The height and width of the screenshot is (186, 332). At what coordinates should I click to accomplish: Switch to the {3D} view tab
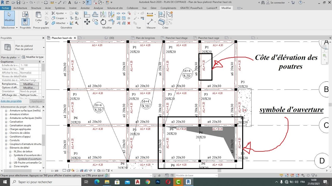[x=112, y=38]
